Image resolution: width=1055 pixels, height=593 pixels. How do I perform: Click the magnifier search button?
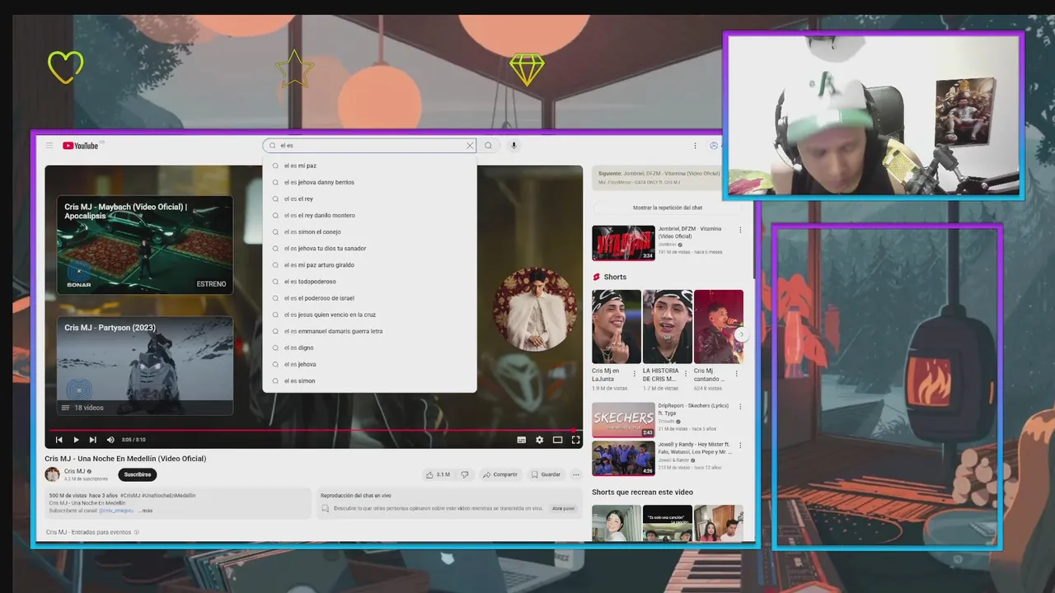tap(488, 146)
